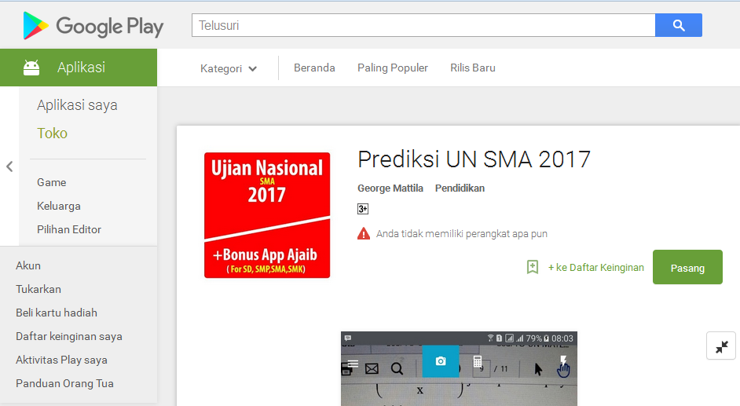740x406 pixels.
Task: Click the red warning triangle icon
Action: click(364, 233)
